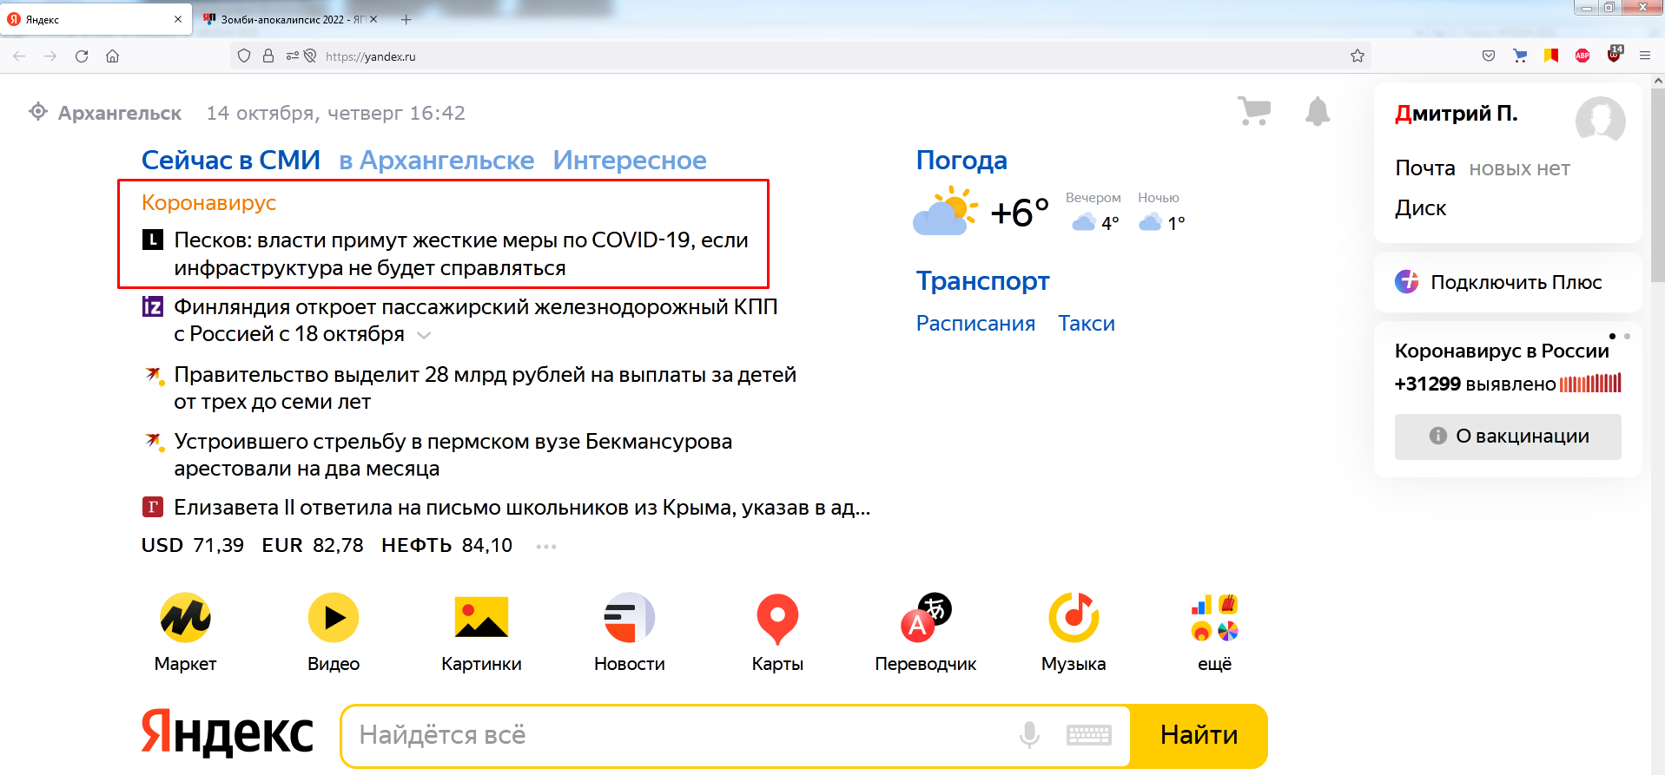Click the yellow-red flag extension icon

point(1551,56)
